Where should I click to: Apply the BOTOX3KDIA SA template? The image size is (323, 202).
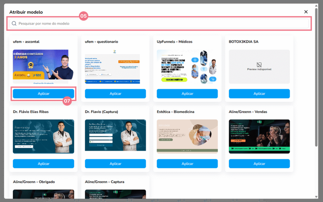coord(259,94)
